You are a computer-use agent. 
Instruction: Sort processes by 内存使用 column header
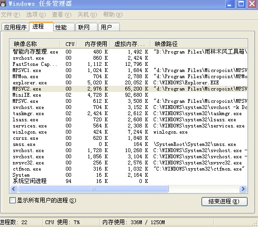click(94, 44)
